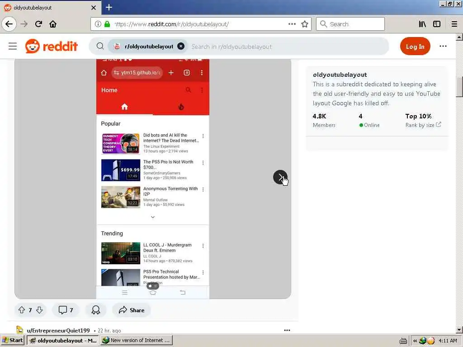The width and height of the screenshot is (463, 347).
Task: Expand hidden tray icons with the chevron
Action: pos(415,341)
